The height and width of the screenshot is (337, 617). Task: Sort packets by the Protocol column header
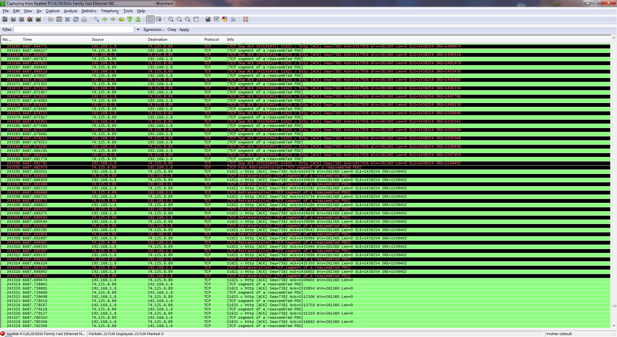tap(211, 39)
